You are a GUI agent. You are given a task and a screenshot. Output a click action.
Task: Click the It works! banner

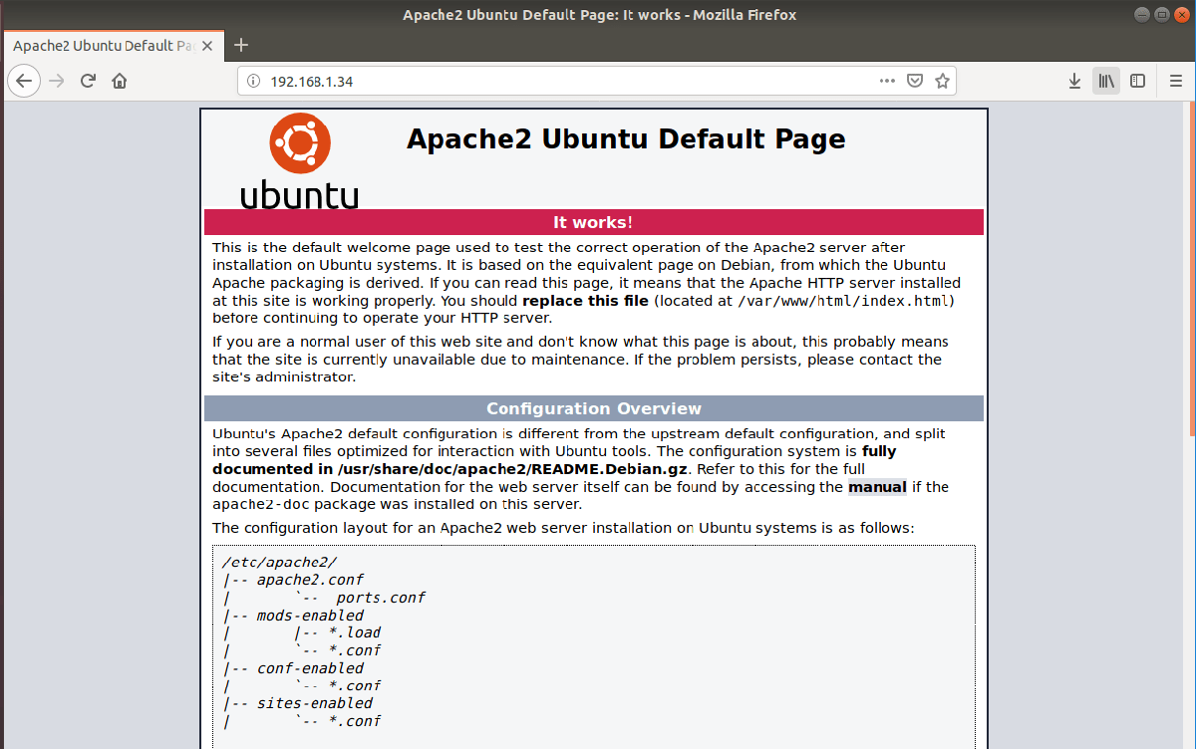tap(593, 221)
